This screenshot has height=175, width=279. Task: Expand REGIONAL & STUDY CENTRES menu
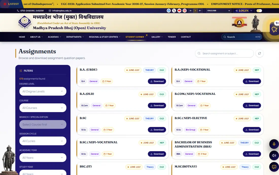104,37
